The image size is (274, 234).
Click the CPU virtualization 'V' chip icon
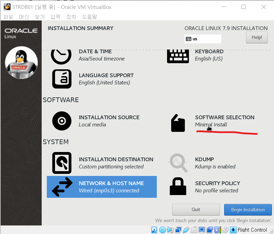(x=217, y=230)
